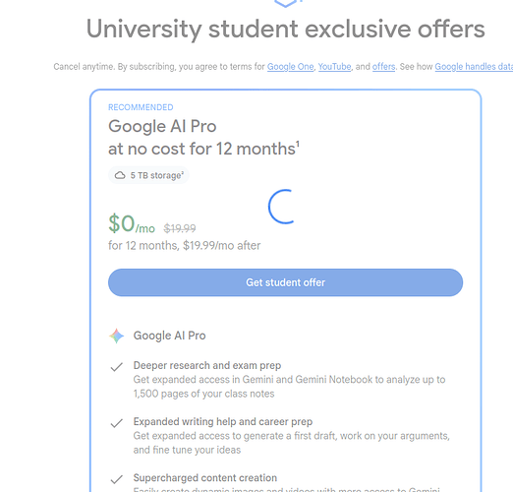This screenshot has height=492, width=513.
Task: Open the Google handles data link
Action: pos(474,67)
